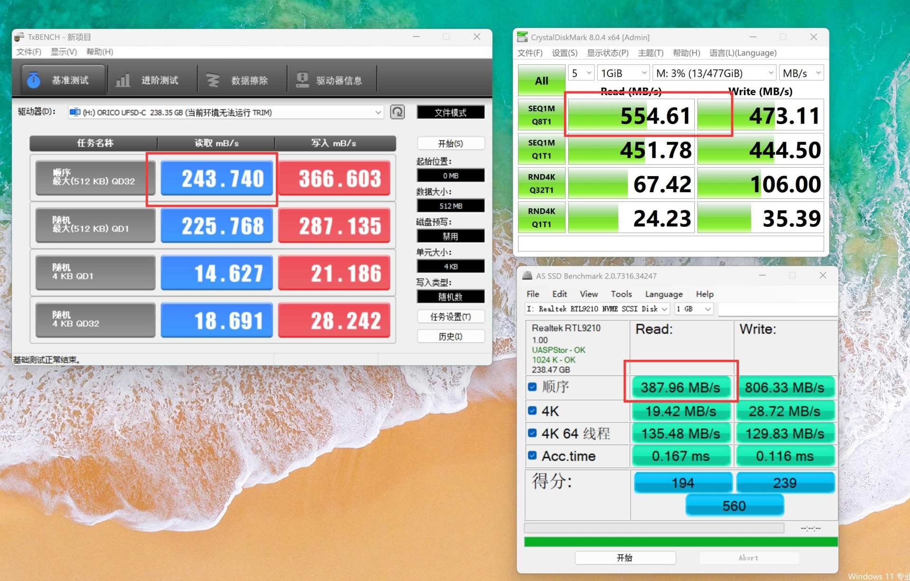
Task: Expand the ORICO UFSD-C drive dropdown
Action: pyautogui.click(x=378, y=112)
